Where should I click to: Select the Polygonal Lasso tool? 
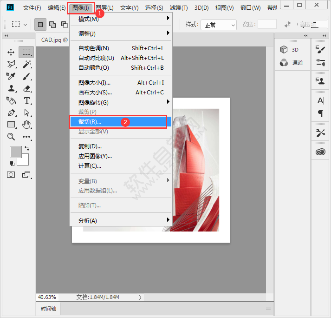(x=11, y=64)
